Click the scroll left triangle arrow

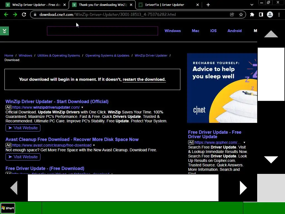coord(14,188)
